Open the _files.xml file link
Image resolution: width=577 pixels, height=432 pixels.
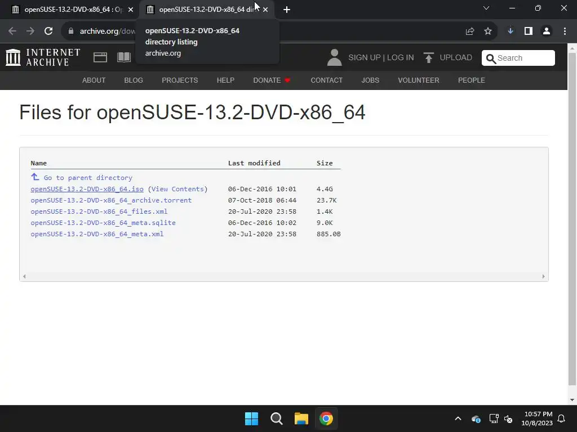99,211
